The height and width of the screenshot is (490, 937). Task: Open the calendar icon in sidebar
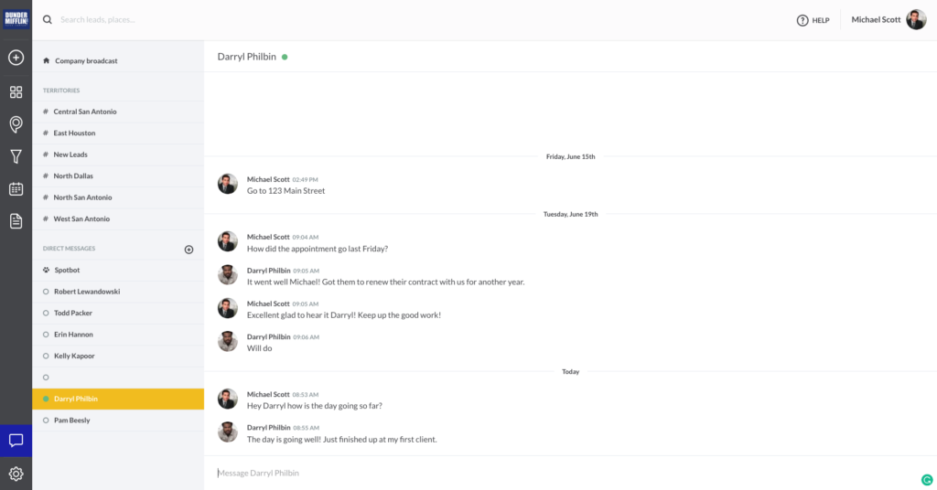(16, 188)
